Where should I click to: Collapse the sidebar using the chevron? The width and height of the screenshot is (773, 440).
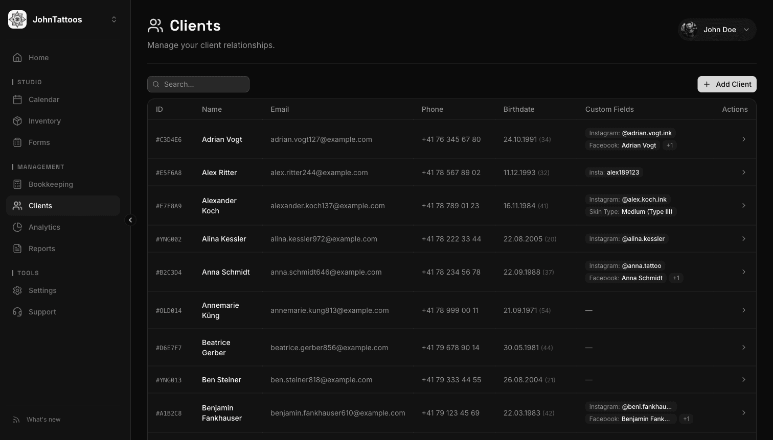(131, 220)
